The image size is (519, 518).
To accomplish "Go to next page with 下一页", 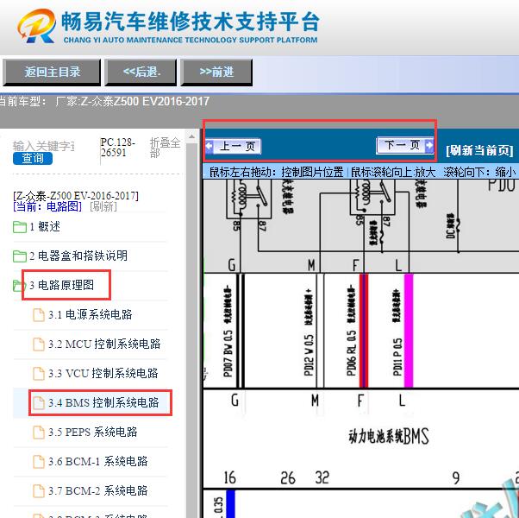I will tap(405, 145).
